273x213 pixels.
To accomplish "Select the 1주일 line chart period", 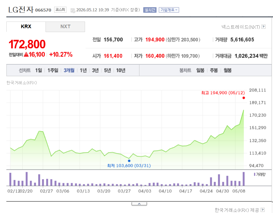I will pos(53,70).
